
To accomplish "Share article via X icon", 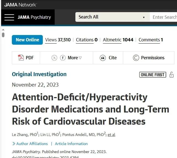I will click(54, 58).
